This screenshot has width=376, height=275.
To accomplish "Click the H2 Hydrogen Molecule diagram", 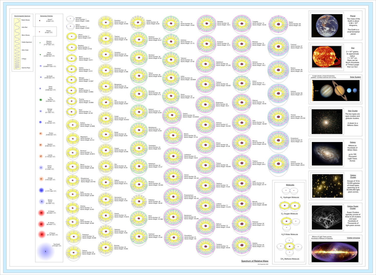I will [289, 191].
